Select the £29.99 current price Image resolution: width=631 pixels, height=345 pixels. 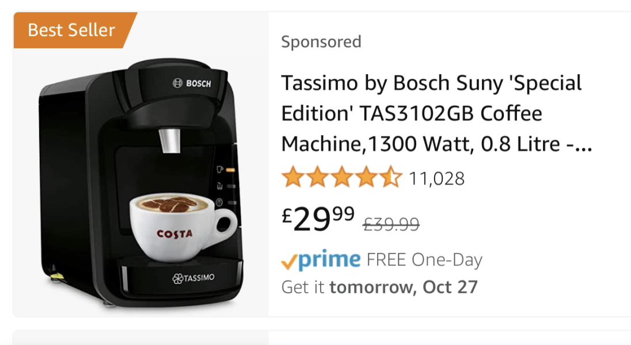tap(318, 219)
